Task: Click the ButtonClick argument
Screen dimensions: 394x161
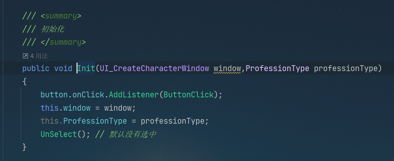Action: point(189,95)
